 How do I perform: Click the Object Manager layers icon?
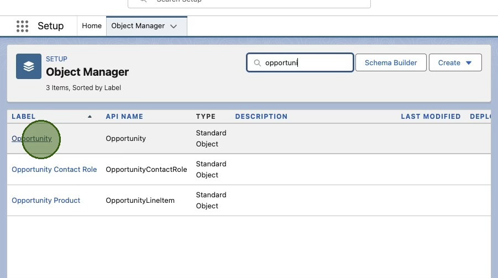tap(29, 66)
